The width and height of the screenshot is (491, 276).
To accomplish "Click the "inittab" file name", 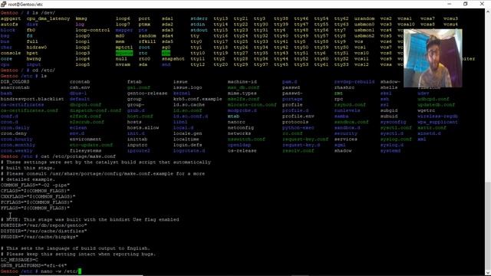I will (x=137, y=139).
